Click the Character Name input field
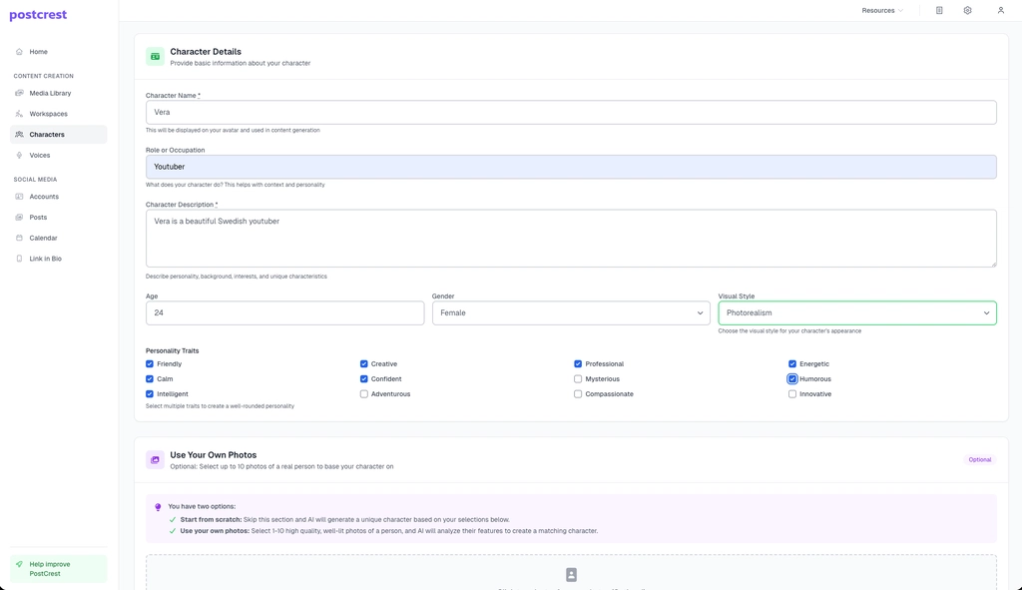1022x590 pixels. [x=571, y=112]
